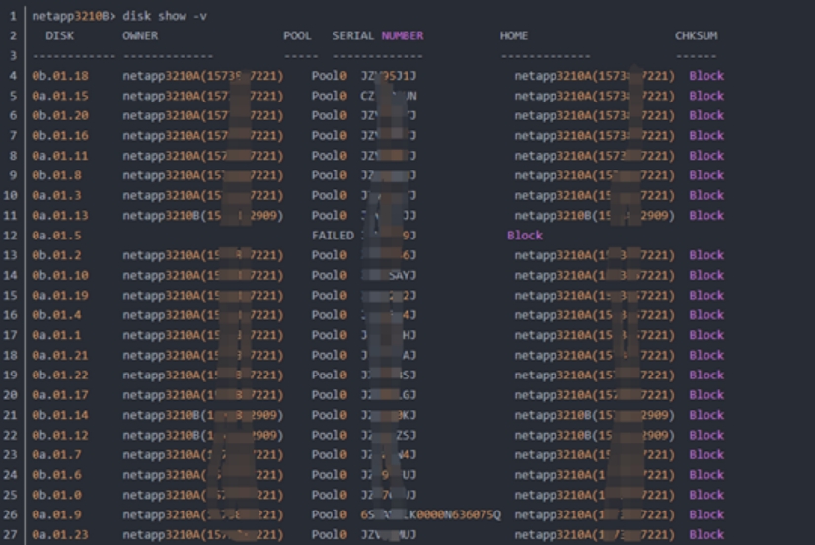Select disk entry 0b.01.12
Image resolution: width=815 pixels, height=545 pixels.
(60, 435)
